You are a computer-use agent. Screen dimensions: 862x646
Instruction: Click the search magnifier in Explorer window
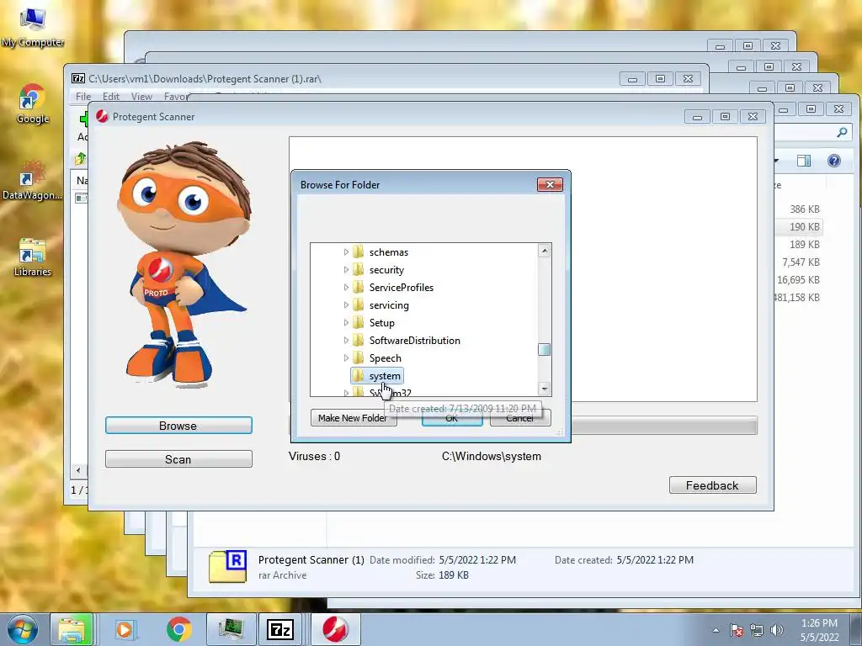pyautogui.click(x=842, y=132)
